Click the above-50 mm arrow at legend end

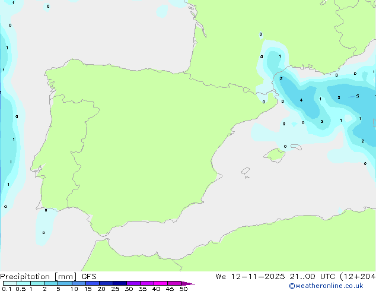pos(188,283)
